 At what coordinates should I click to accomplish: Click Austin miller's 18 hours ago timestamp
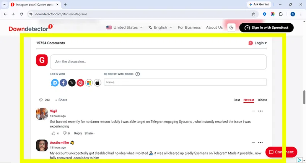(x=58, y=148)
